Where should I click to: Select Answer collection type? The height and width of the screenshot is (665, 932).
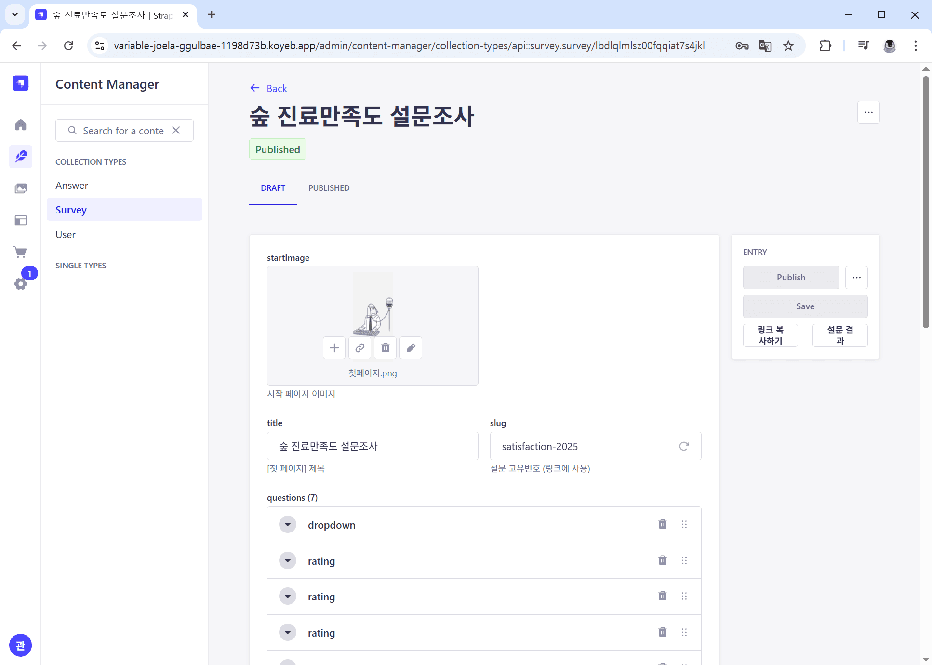coord(72,186)
